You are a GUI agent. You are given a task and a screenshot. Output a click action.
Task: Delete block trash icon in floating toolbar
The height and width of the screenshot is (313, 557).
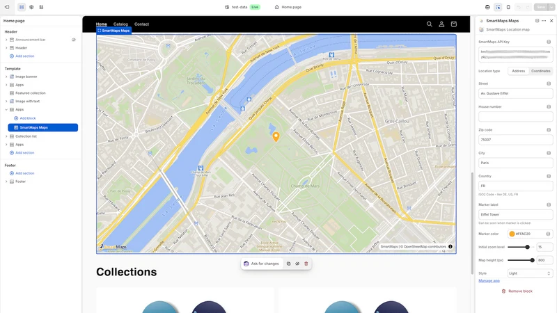coord(306,264)
